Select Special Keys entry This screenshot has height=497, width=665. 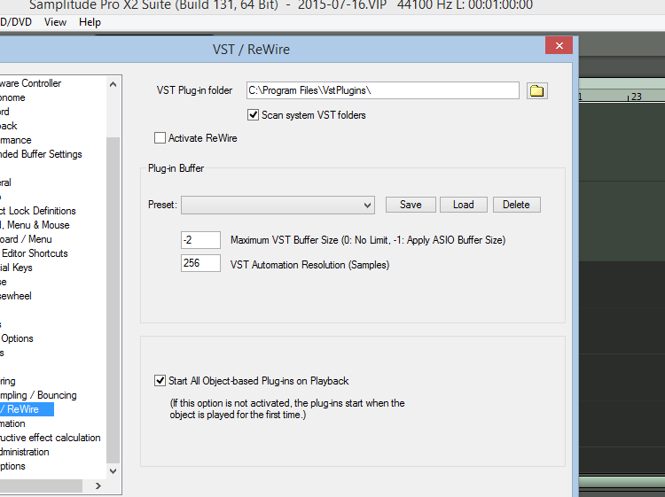coord(16,268)
